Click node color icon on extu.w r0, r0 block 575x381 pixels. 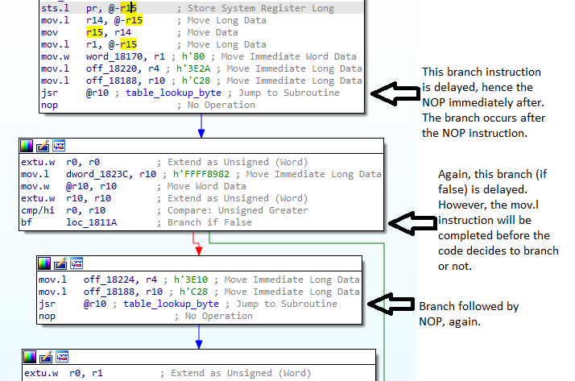coord(27,146)
